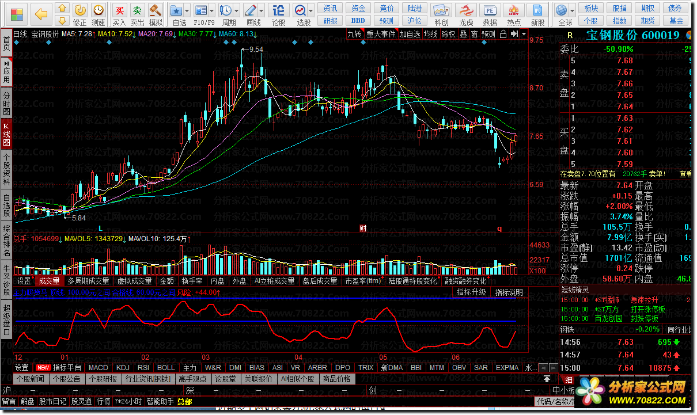Open the 新股 IPO icon
Image resolution: width=697 pixels, height=415 pixels.
537,10
